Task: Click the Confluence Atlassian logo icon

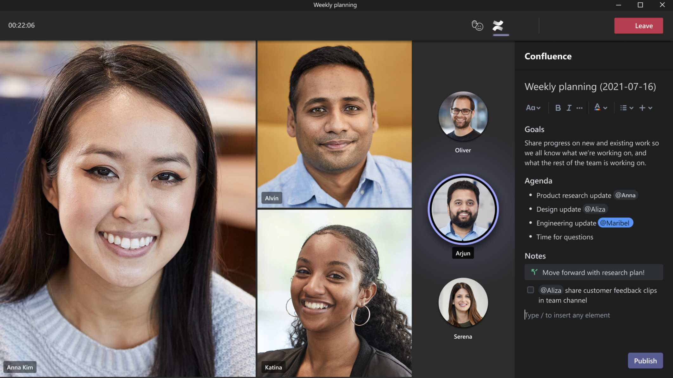Action: pyautogui.click(x=499, y=25)
